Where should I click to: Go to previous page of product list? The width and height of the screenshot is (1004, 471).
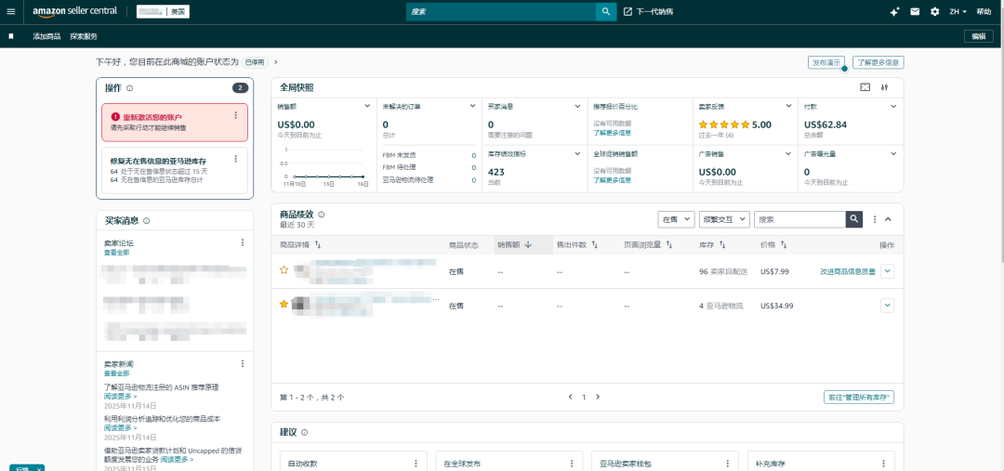click(x=571, y=397)
